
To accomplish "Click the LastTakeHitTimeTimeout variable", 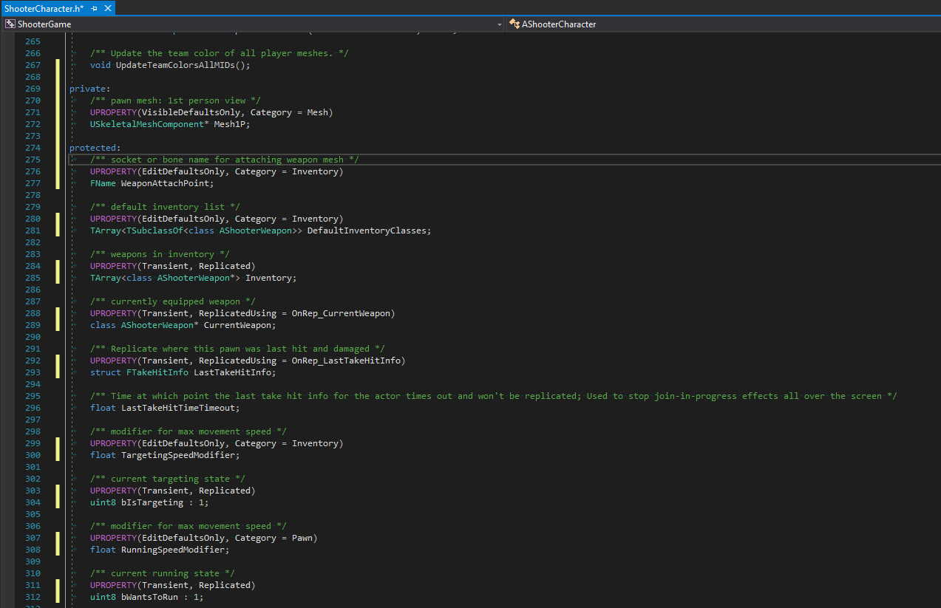I will pos(177,408).
